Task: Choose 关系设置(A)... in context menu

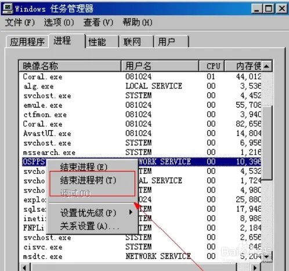Action: click(89, 226)
